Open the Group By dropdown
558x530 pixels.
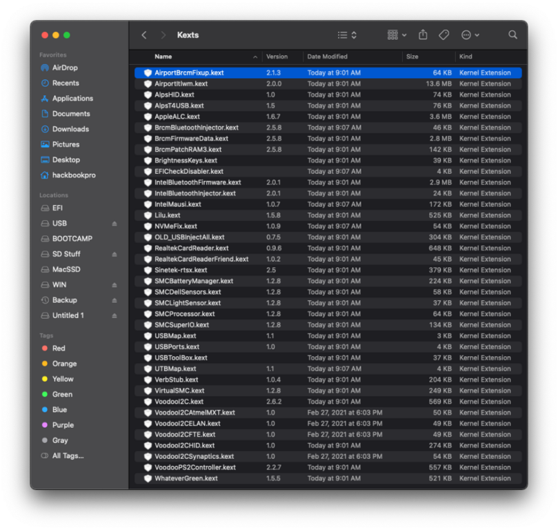tap(397, 35)
